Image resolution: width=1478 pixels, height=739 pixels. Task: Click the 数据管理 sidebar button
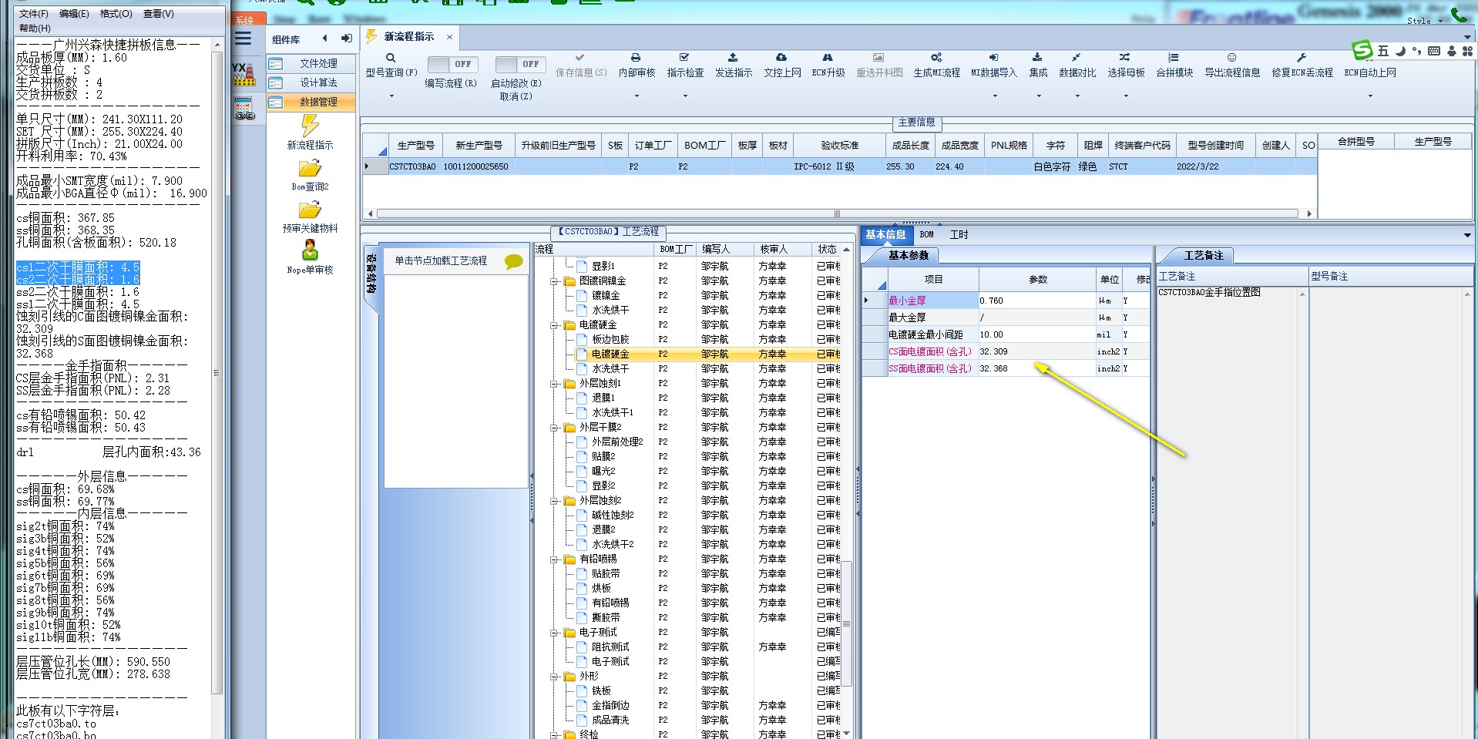(x=311, y=102)
